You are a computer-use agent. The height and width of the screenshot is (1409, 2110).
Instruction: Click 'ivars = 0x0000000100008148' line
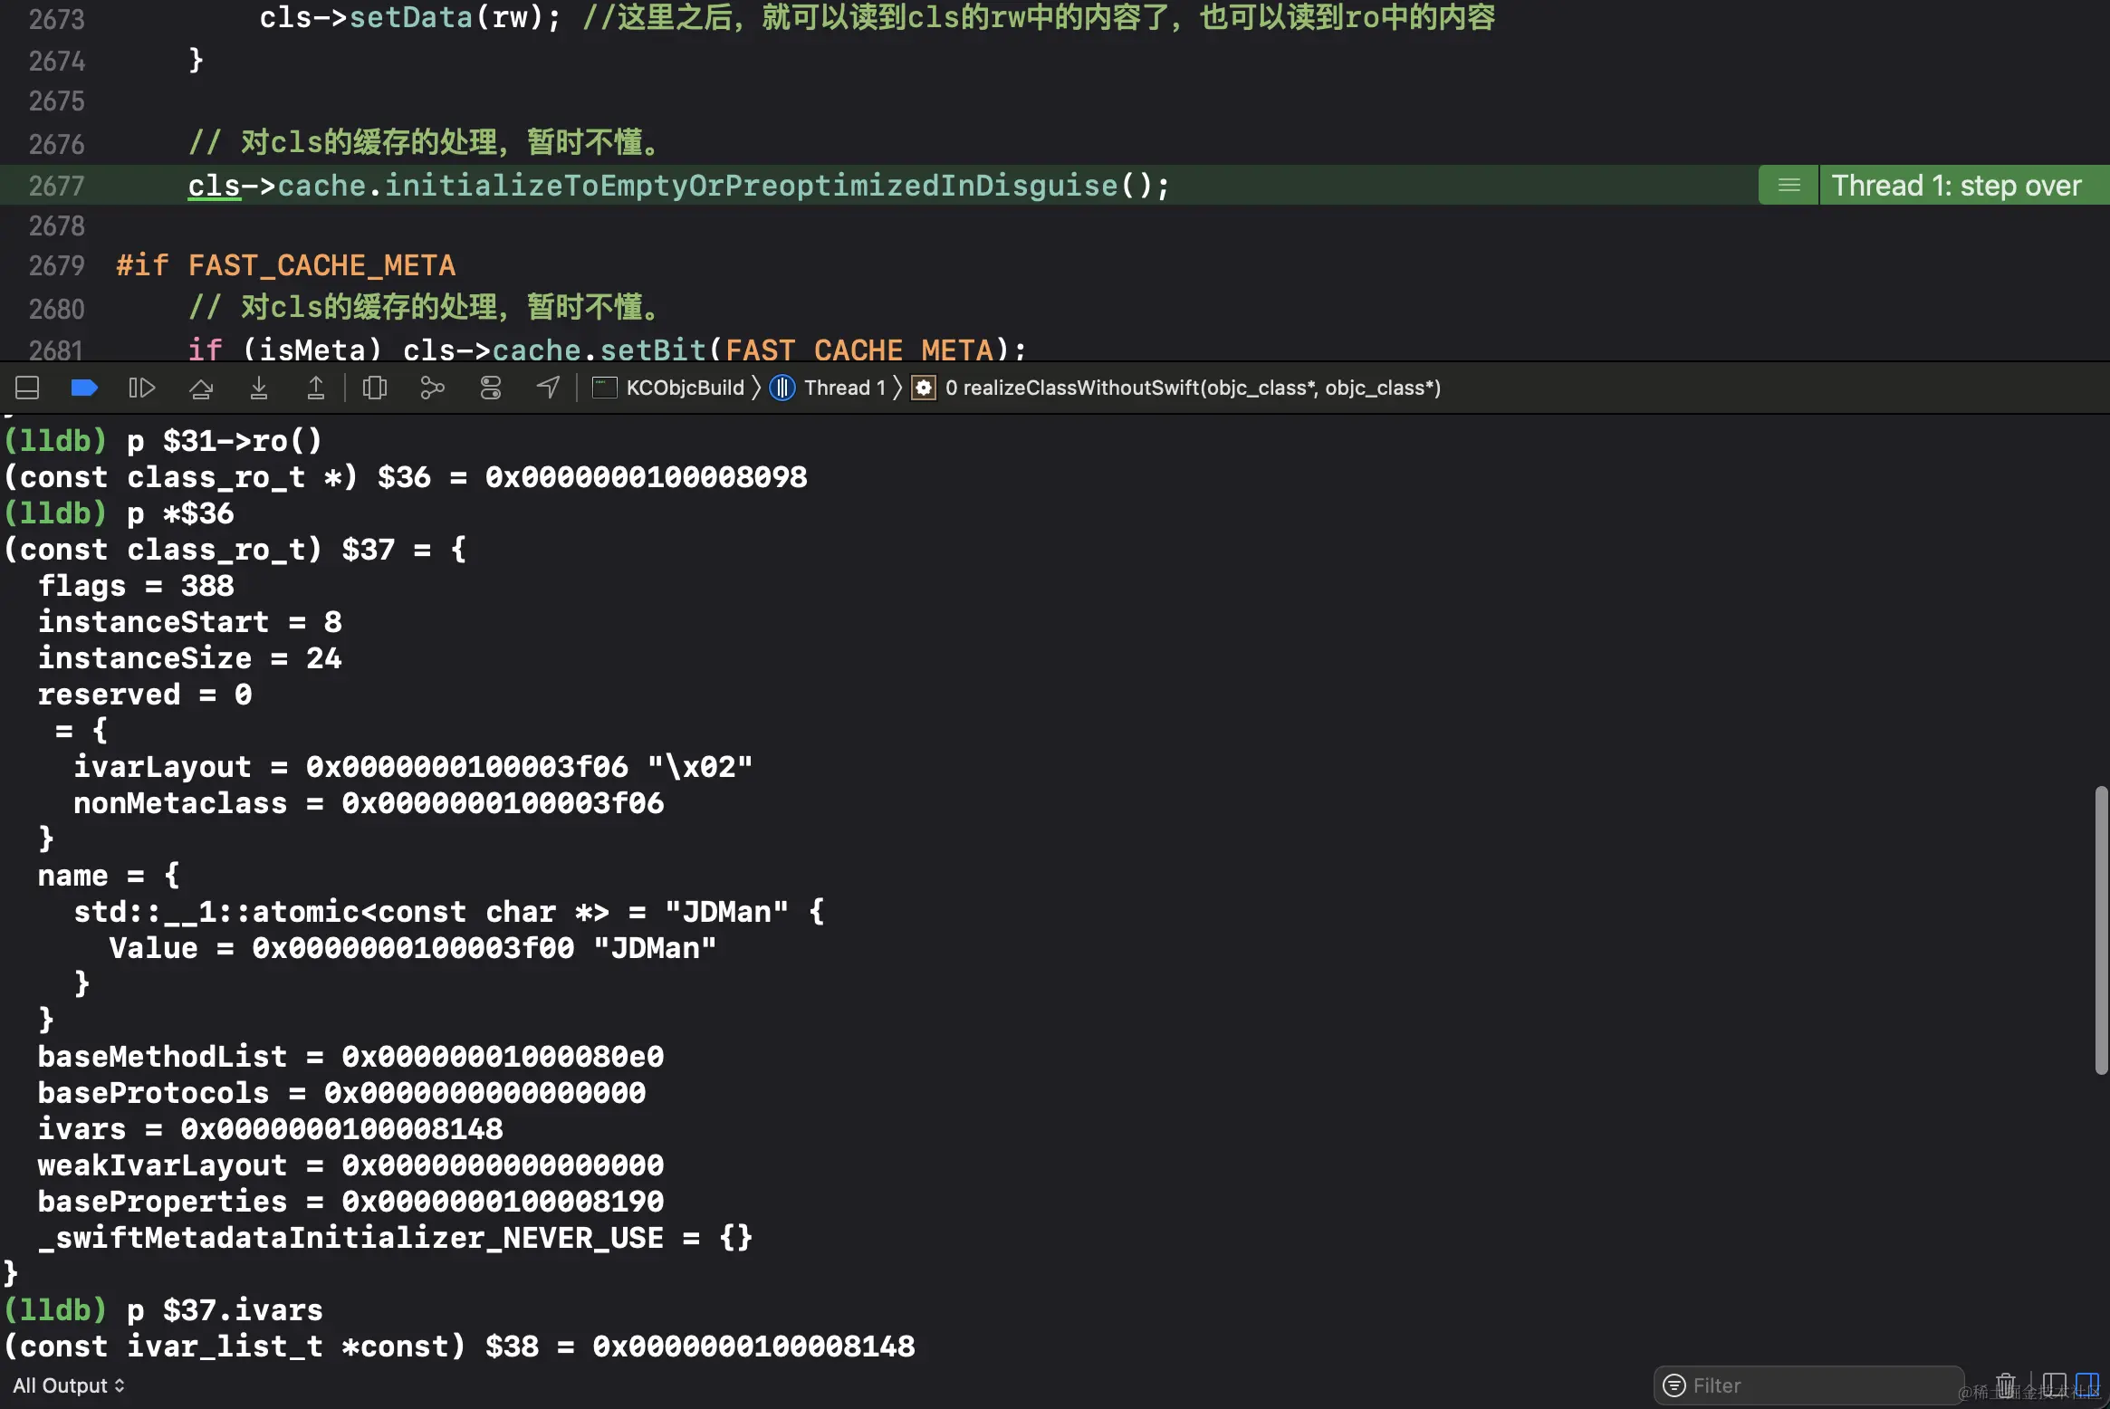point(270,1129)
